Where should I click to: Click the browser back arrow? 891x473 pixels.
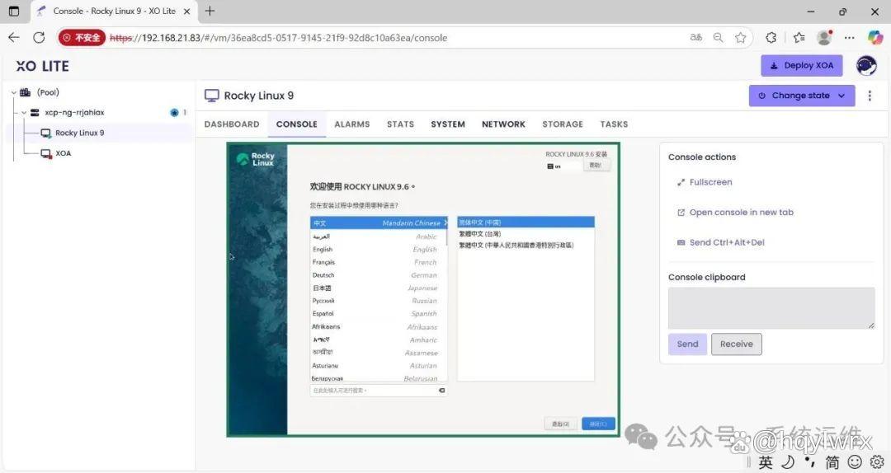[14, 37]
